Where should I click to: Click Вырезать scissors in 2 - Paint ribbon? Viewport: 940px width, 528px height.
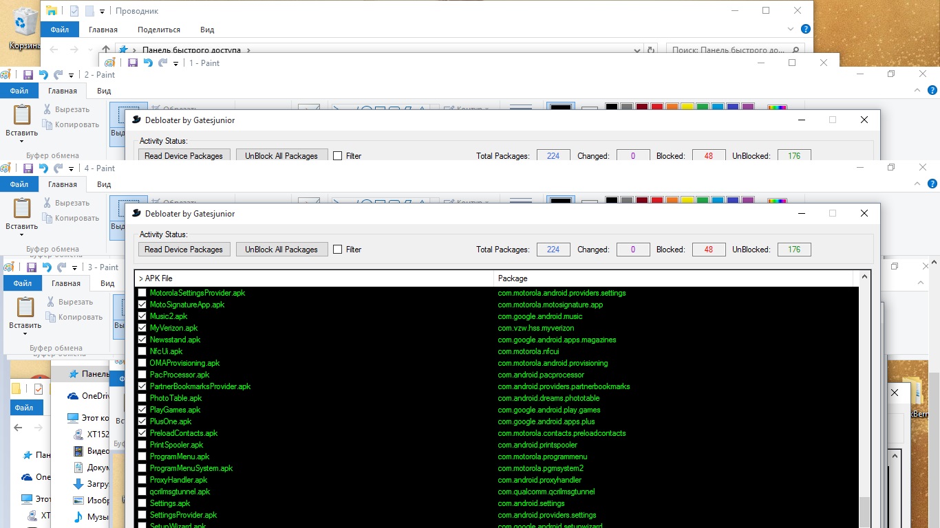point(47,109)
